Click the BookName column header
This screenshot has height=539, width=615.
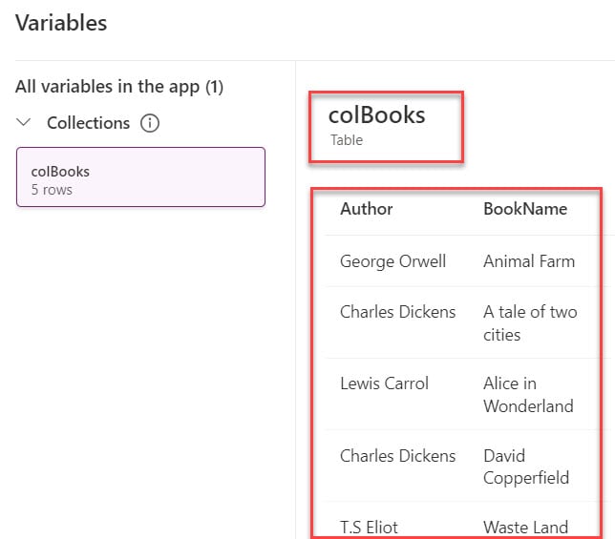pyautogui.click(x=525, y=209)
